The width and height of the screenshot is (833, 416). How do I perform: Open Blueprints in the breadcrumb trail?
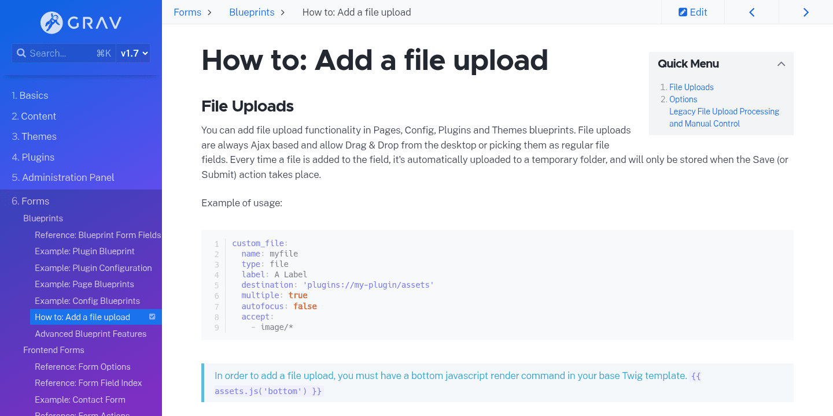pos(252,12)
